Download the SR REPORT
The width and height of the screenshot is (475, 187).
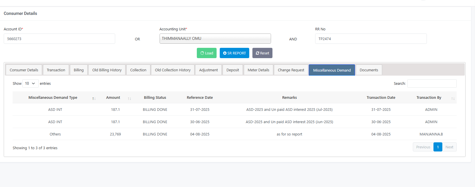click(x=234, y=53)
